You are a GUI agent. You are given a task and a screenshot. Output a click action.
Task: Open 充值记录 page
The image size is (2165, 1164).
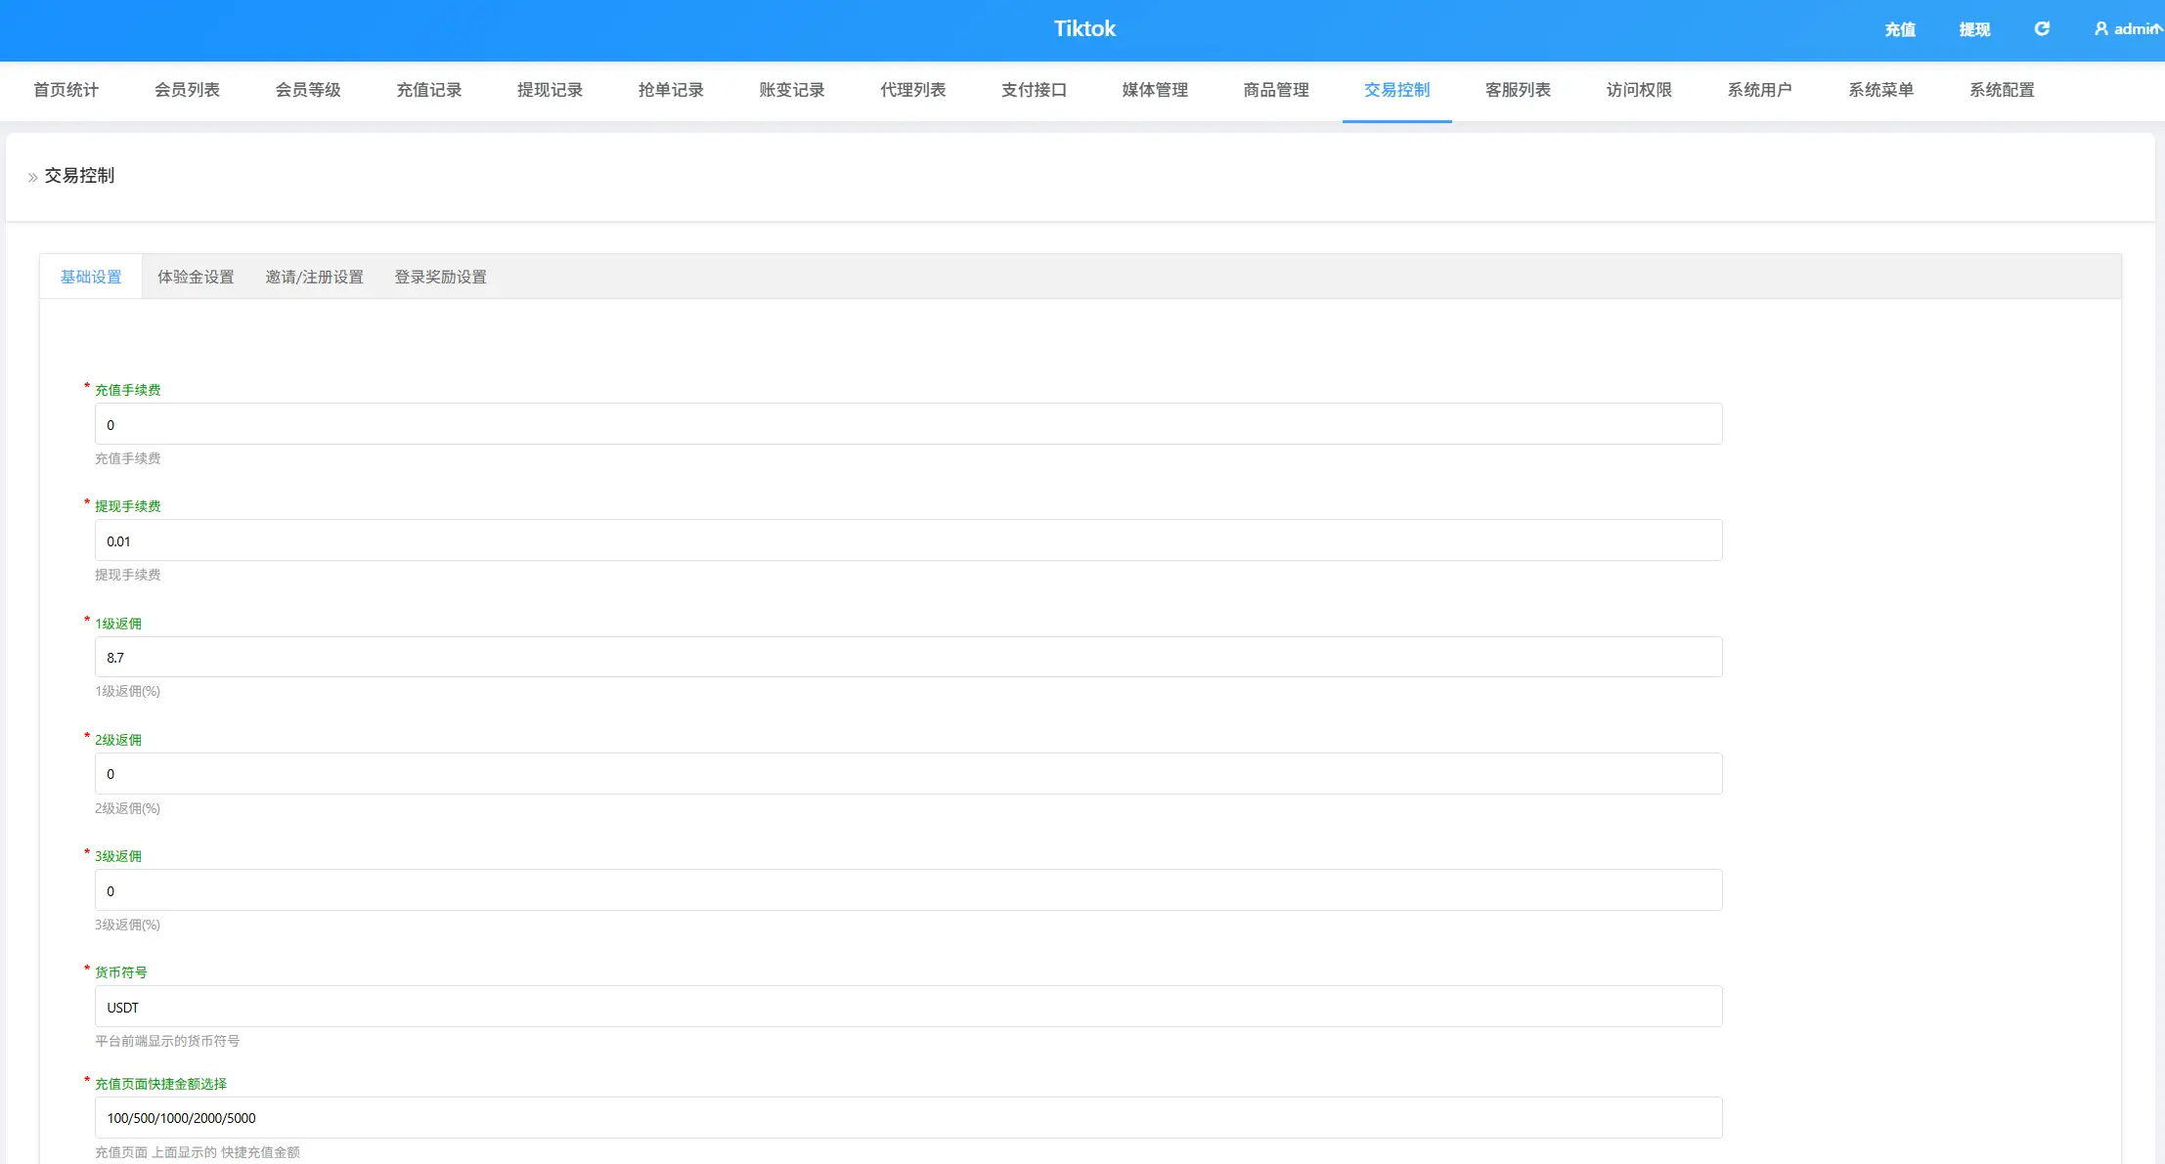[429, 90]
